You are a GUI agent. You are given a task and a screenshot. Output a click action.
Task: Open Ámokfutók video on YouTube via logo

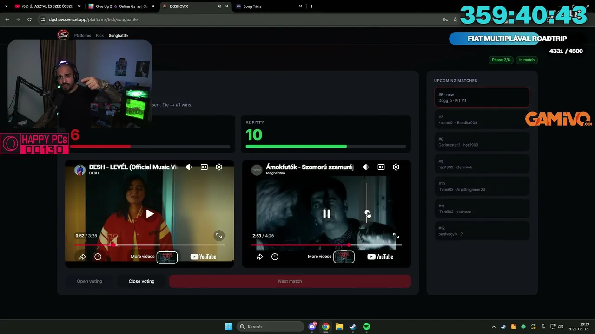coord(380,257)
